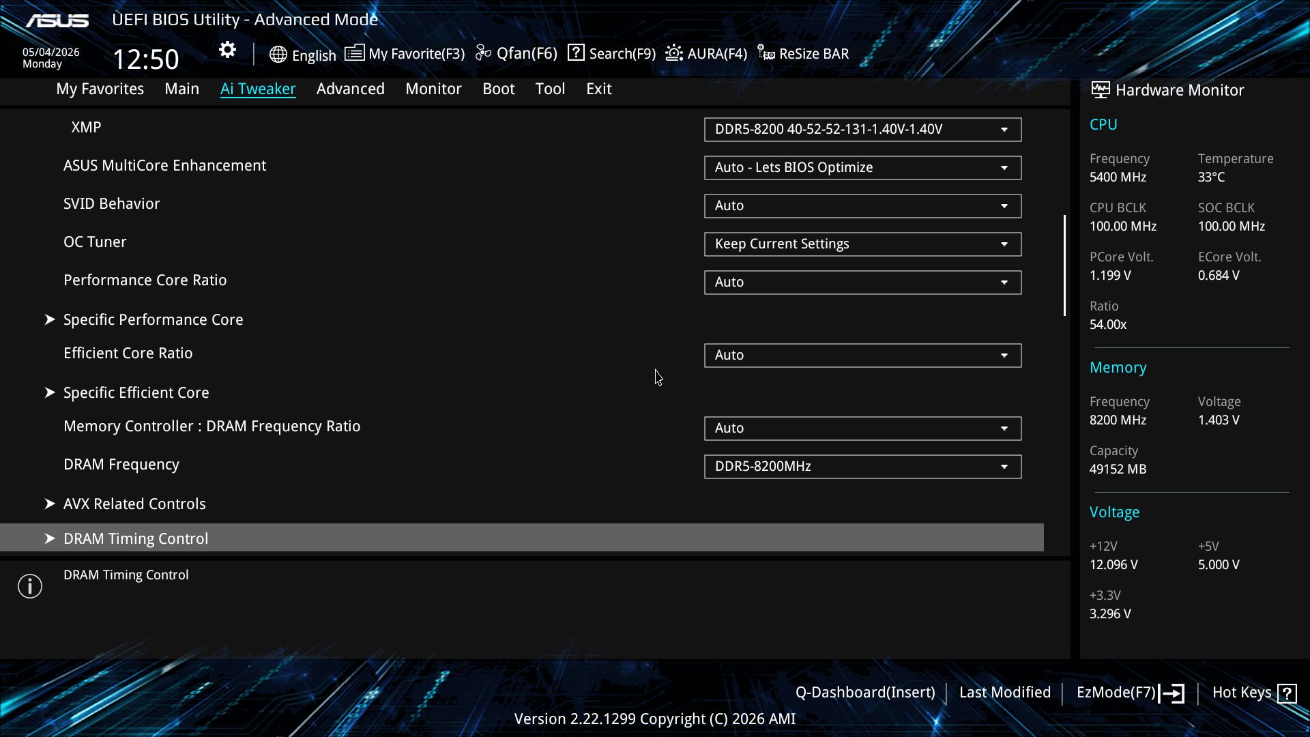Switch to Tool tab

point(550,89)
